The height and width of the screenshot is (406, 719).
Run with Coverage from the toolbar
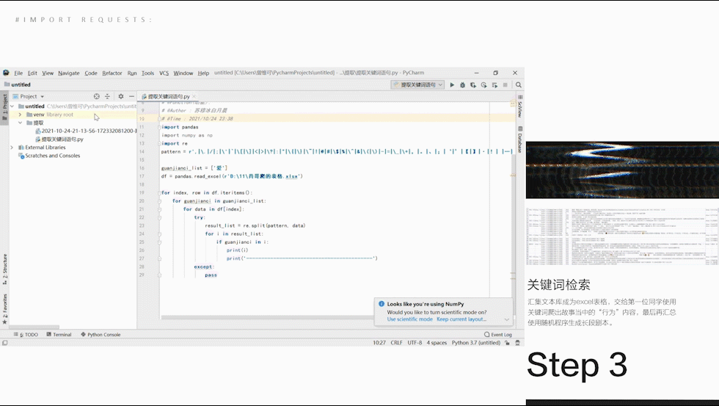(472, 85)
